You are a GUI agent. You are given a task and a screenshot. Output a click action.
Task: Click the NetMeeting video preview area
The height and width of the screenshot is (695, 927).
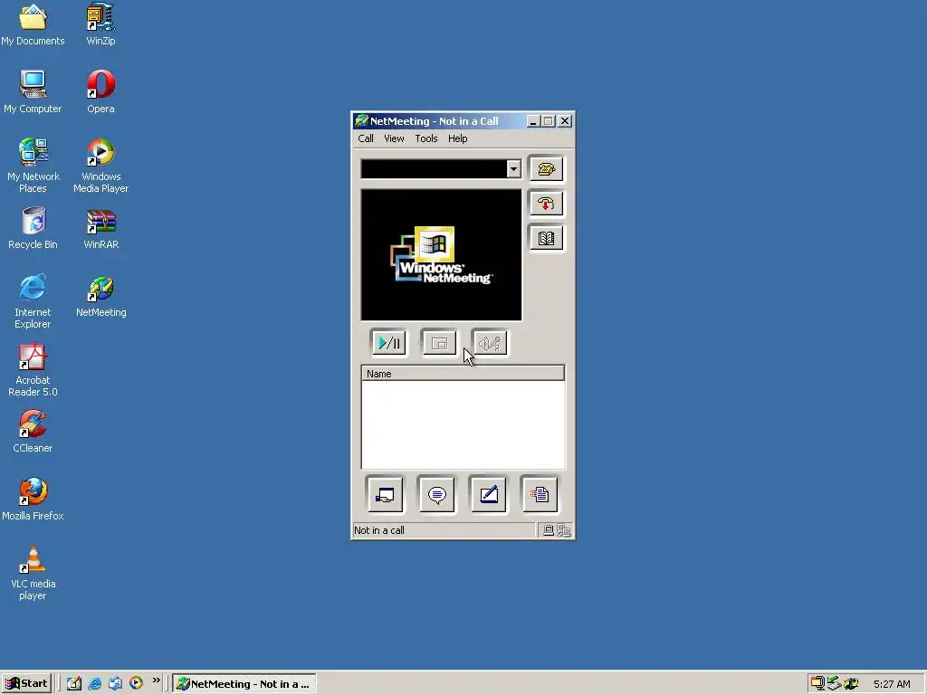441,254
